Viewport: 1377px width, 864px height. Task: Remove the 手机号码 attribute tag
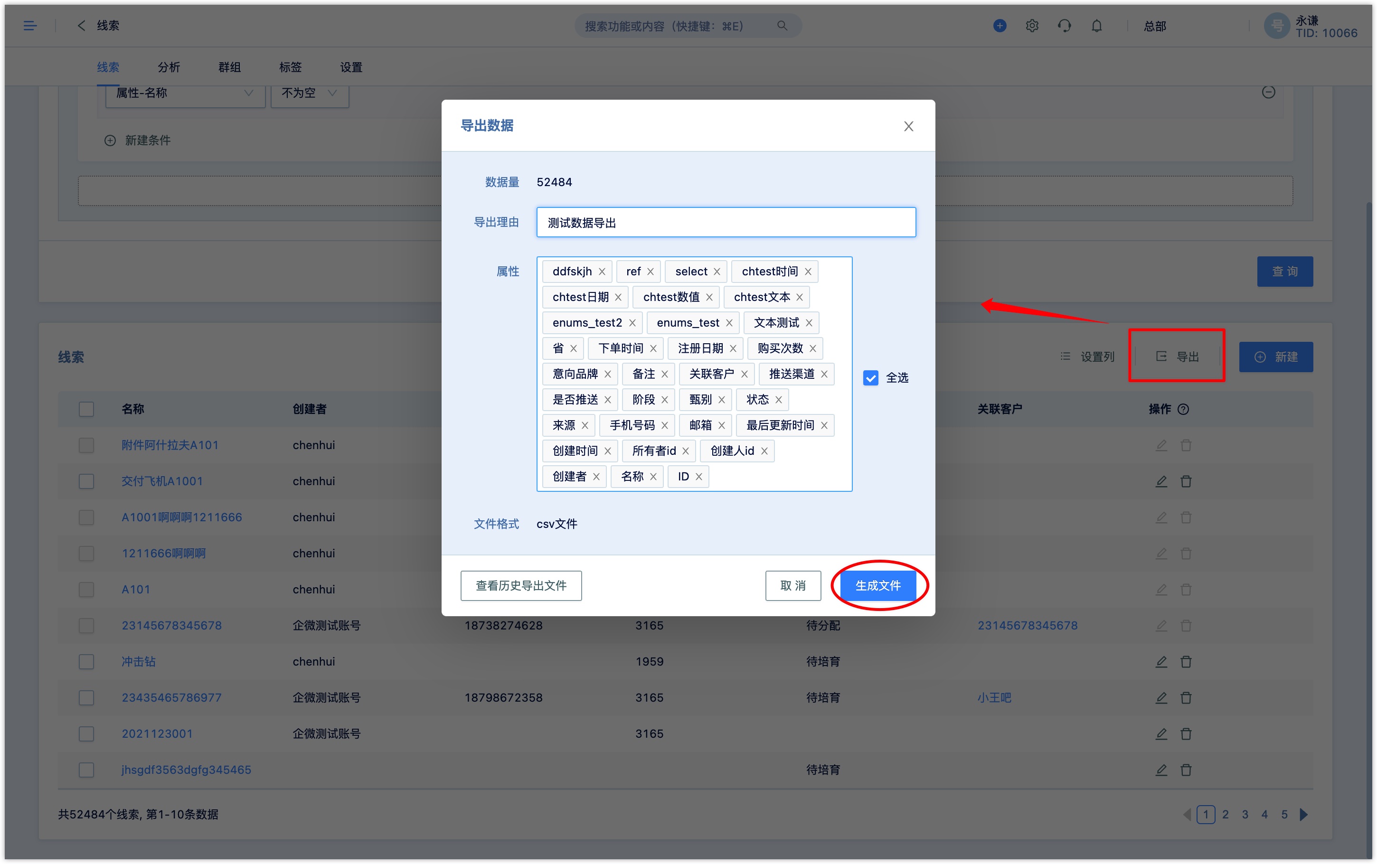(x=664, y=426)
